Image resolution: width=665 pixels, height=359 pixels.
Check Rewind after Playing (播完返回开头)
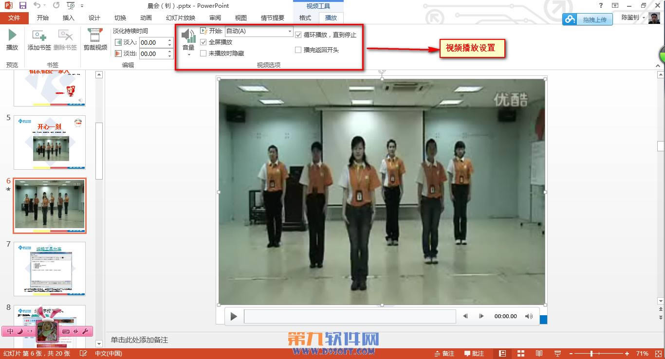(298, 50)
